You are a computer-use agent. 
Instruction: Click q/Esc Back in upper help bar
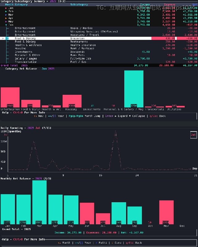tap(158, 116)
